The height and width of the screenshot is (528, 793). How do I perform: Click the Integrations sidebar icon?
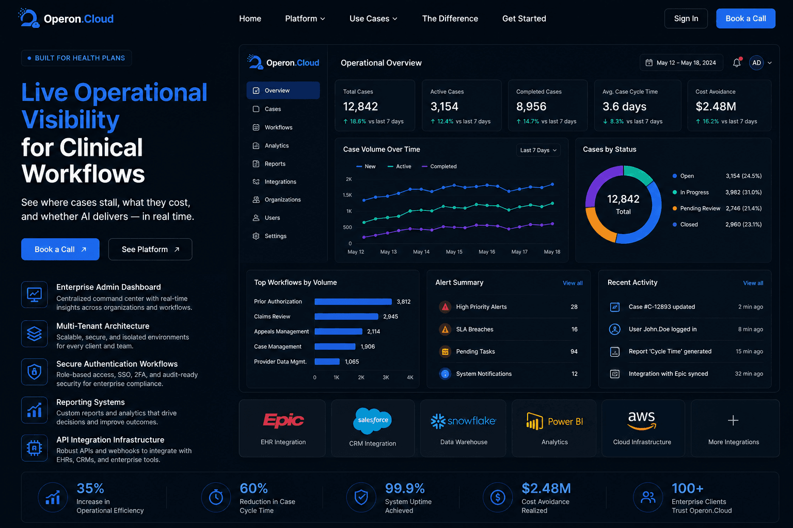pos(256,181)
